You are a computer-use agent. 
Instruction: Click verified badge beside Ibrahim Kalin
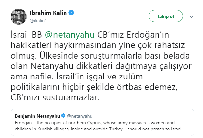click(71, 13)
